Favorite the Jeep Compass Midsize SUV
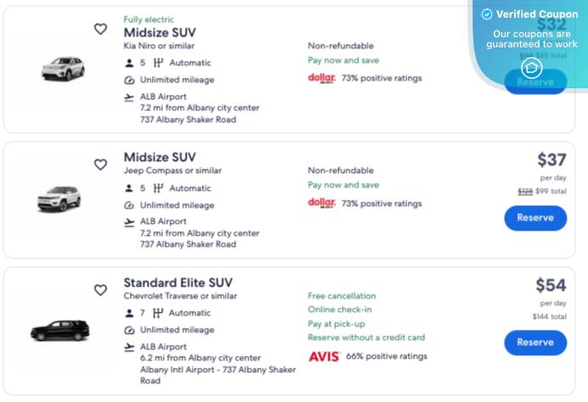This screenshot has width=588, height=402. pos(100,165)
